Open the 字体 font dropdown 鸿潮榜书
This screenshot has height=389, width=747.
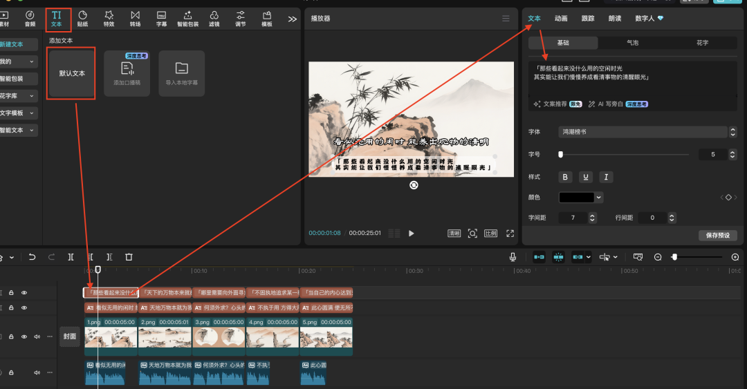click(646, 131)
